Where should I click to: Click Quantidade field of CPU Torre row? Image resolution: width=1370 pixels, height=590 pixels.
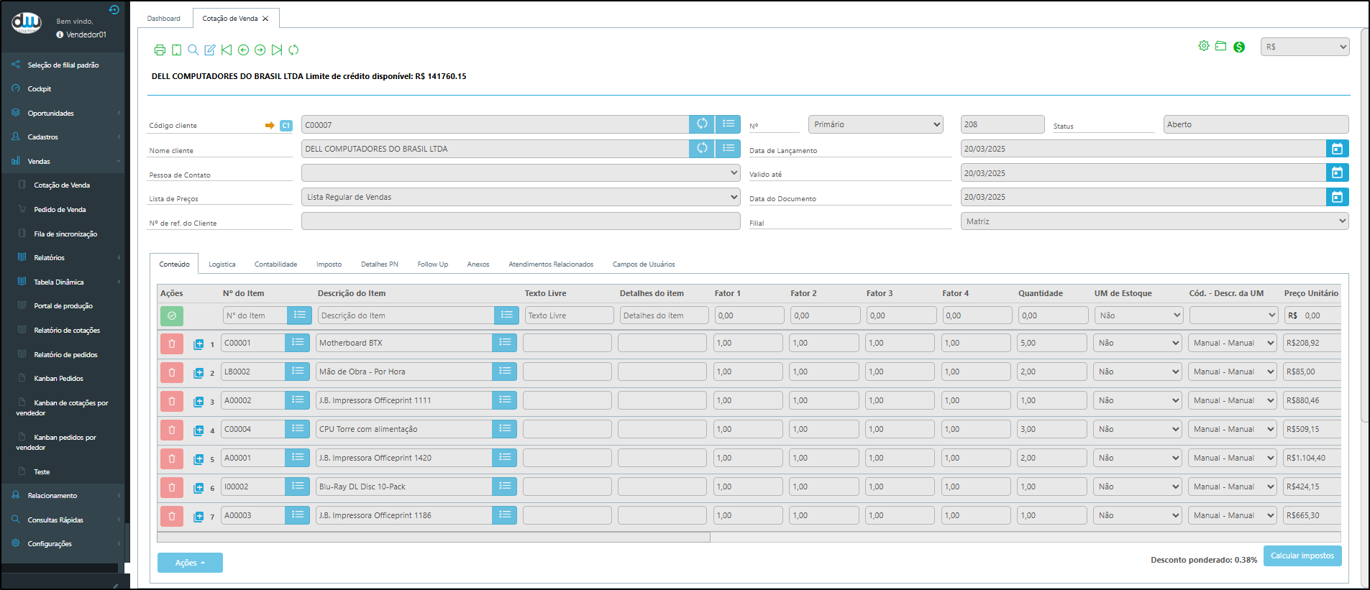[x=1052, y=429]
